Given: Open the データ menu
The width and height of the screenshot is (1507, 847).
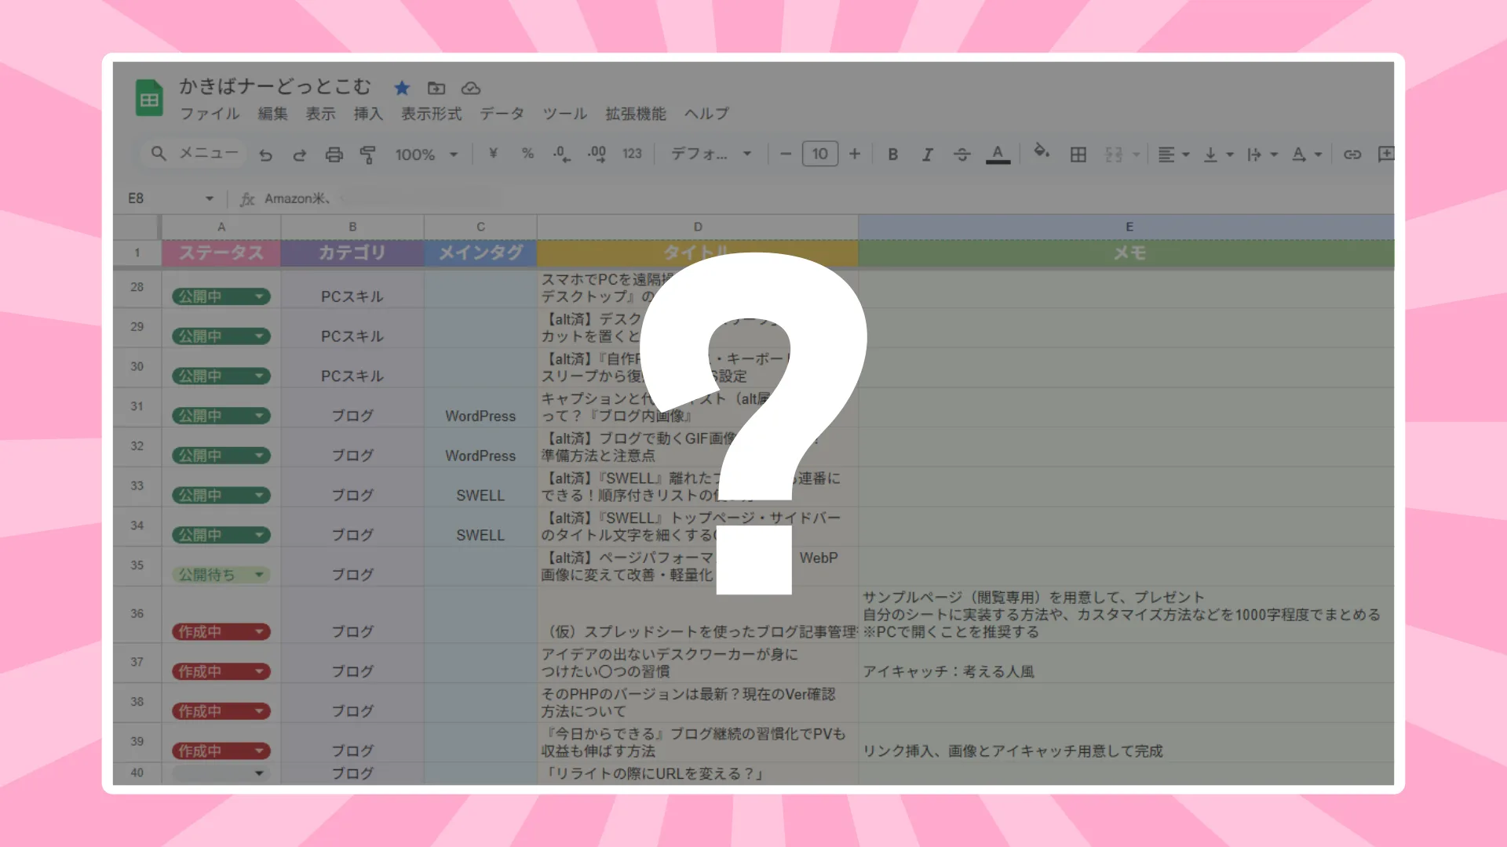Looking at the screenshot, I should tap(502, 114).
